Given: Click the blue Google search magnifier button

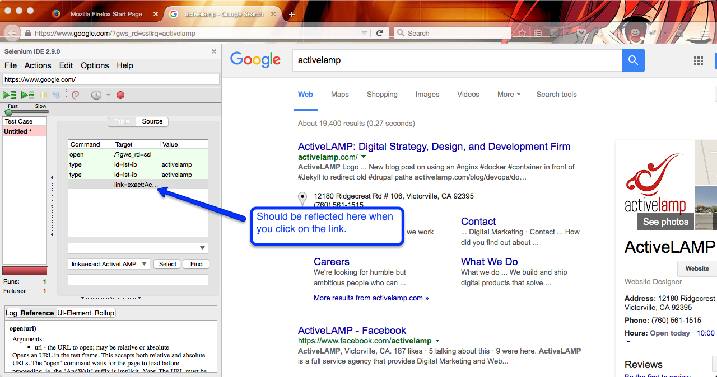Looking at the screenshot, I should (633, 60).
